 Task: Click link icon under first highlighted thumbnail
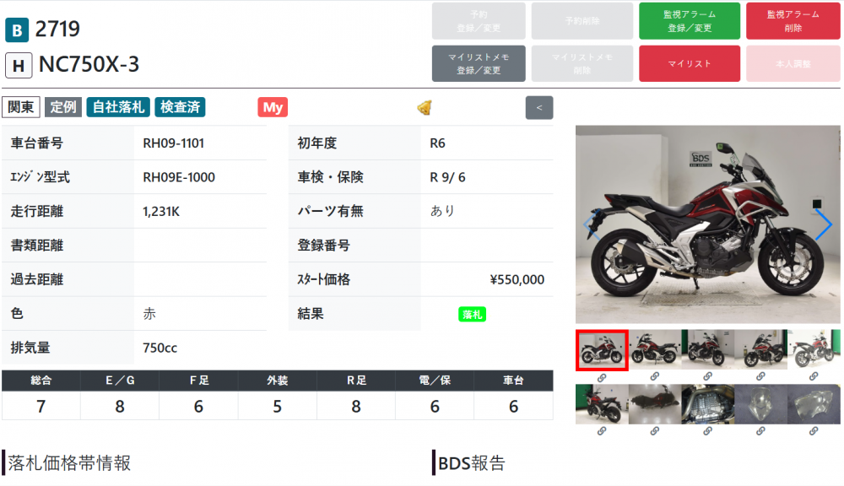(x=602, y=377)
